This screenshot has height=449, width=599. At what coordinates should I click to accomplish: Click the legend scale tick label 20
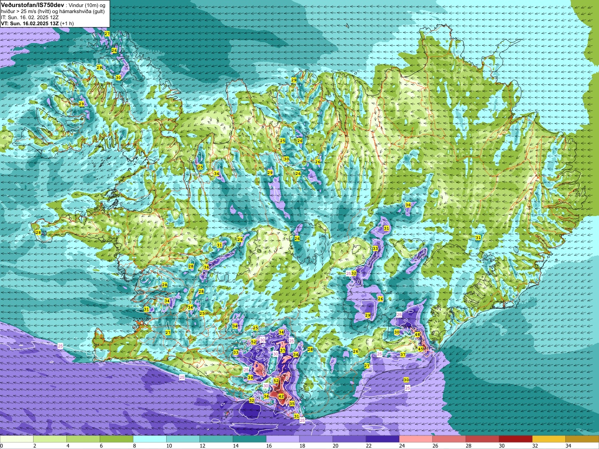pyautogui.click(x=336, y=446)
